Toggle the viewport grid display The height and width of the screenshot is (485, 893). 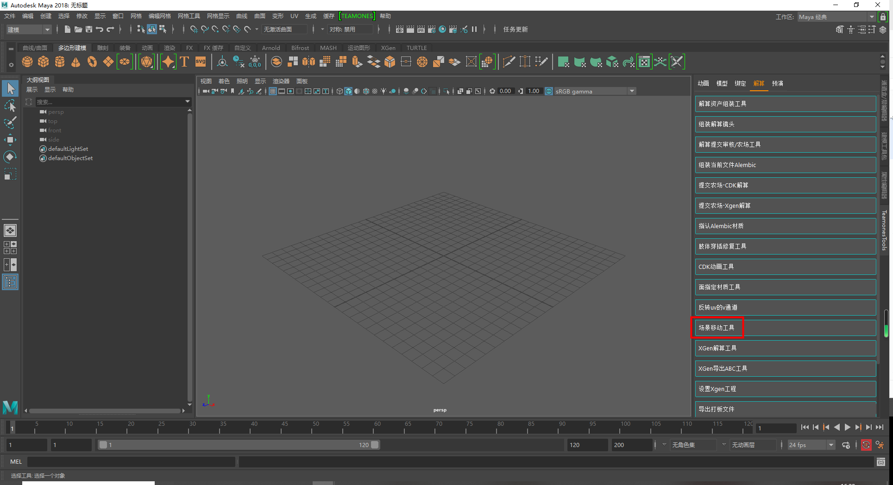coord(273,91)
